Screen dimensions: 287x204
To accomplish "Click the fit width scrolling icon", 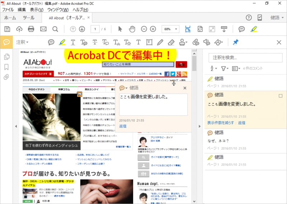I will [x=188, y=29].
